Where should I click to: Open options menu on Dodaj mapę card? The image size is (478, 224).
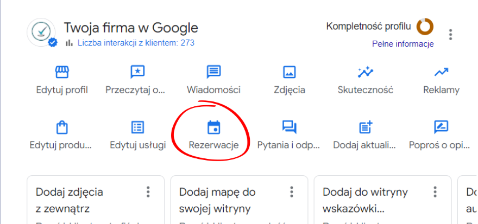(x=292, y=192)
